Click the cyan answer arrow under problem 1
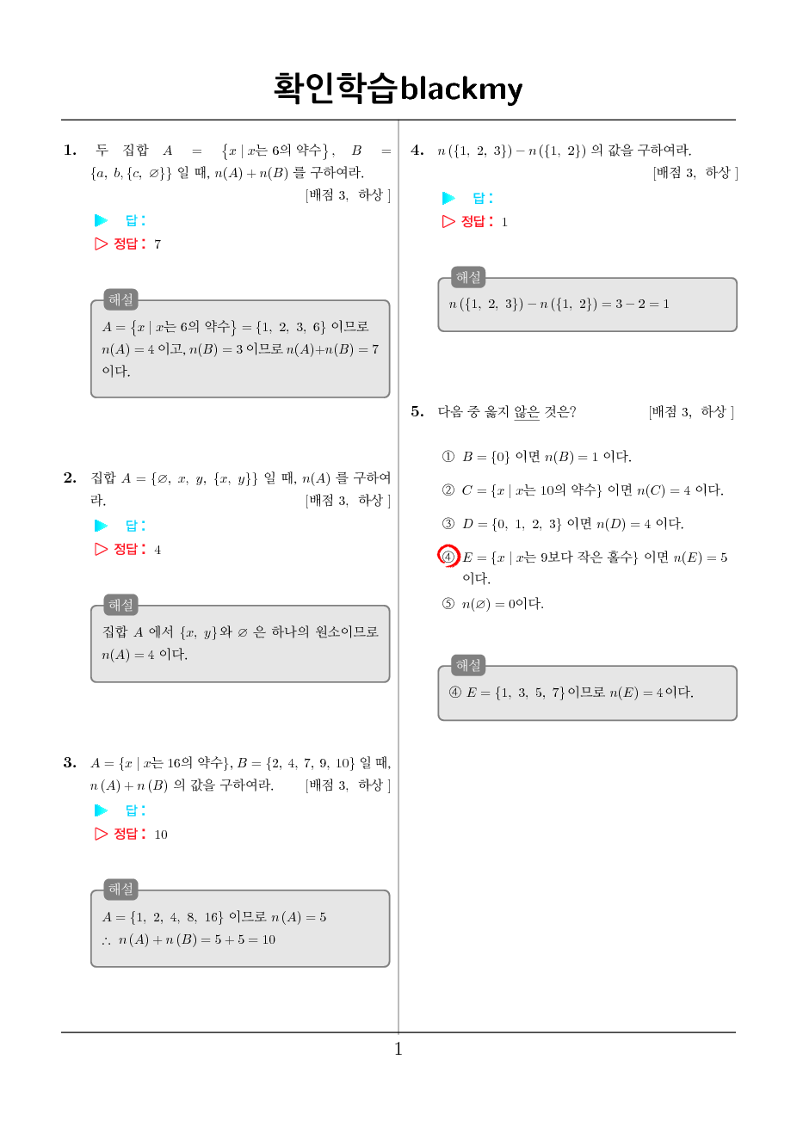 102,220
